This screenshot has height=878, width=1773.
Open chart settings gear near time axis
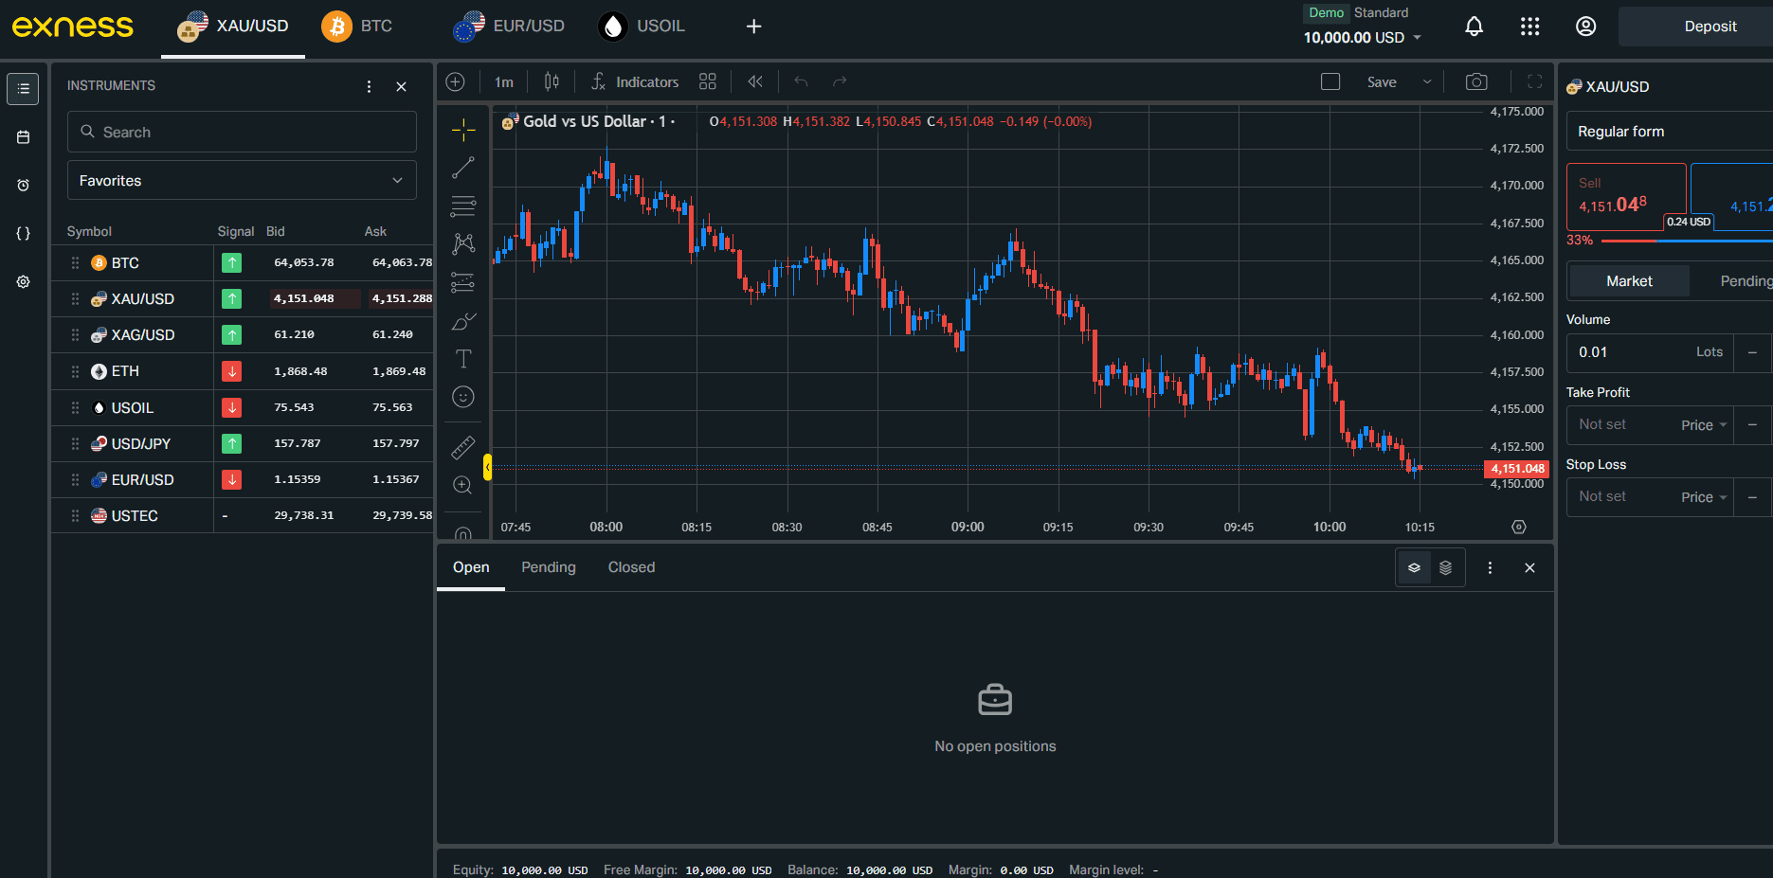click(1519, 527)
